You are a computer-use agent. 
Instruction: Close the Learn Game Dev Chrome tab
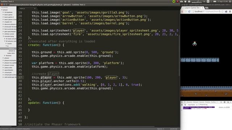coord(203,8)
